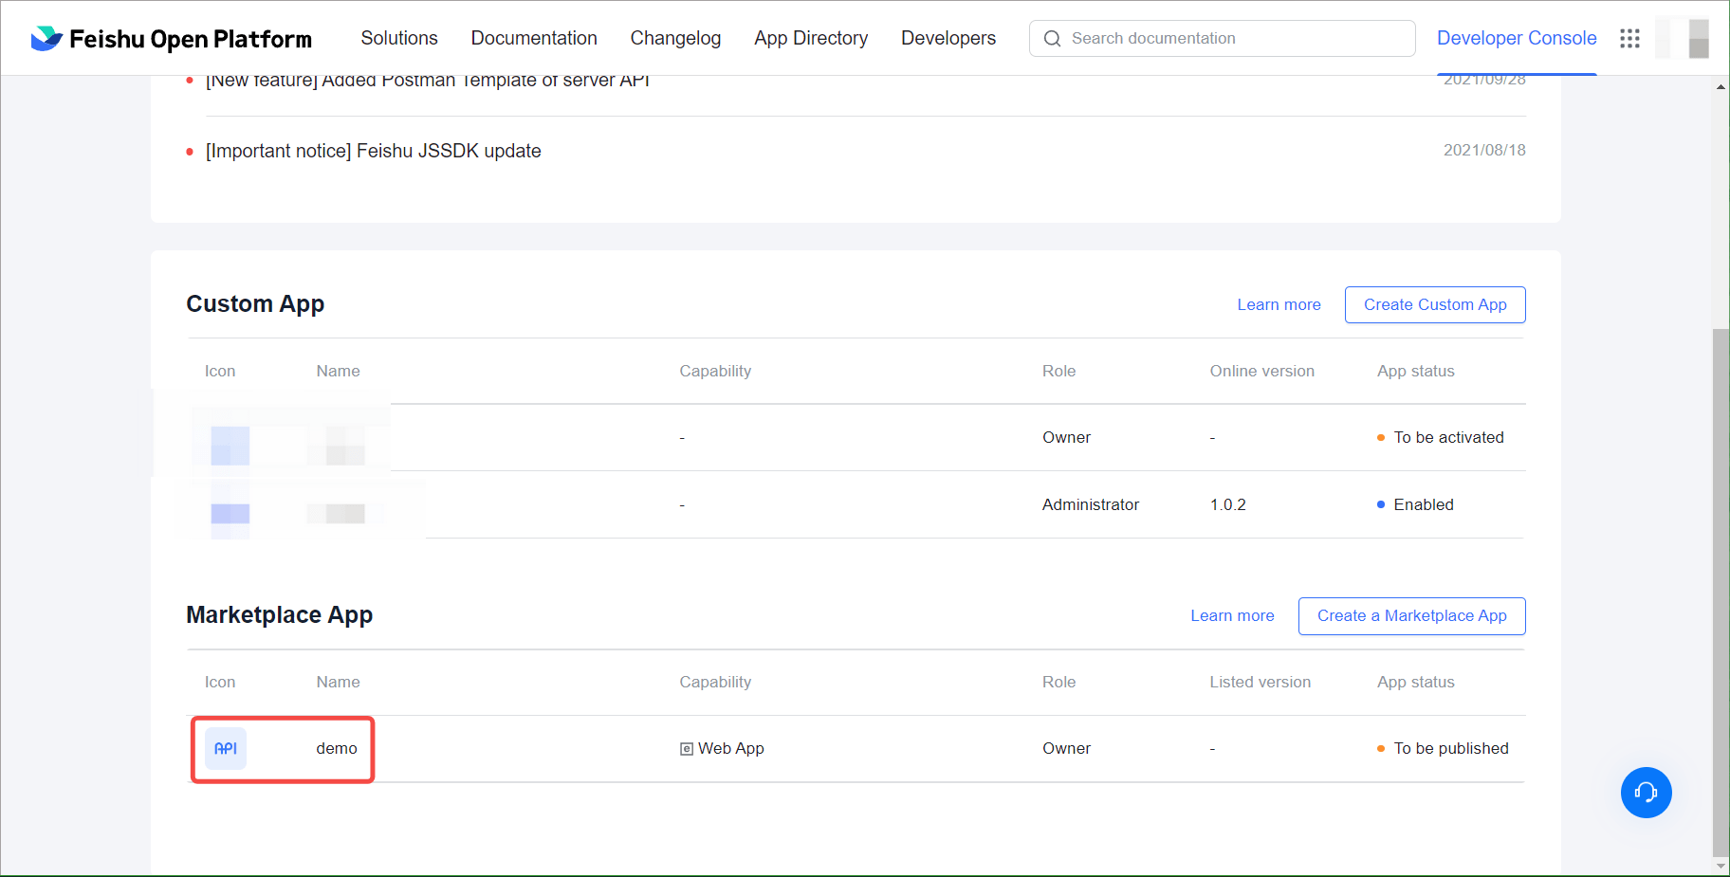Click the user avatar in the top-right corner
Screen dimensions: 1730x877
[x=1683, y=38]
